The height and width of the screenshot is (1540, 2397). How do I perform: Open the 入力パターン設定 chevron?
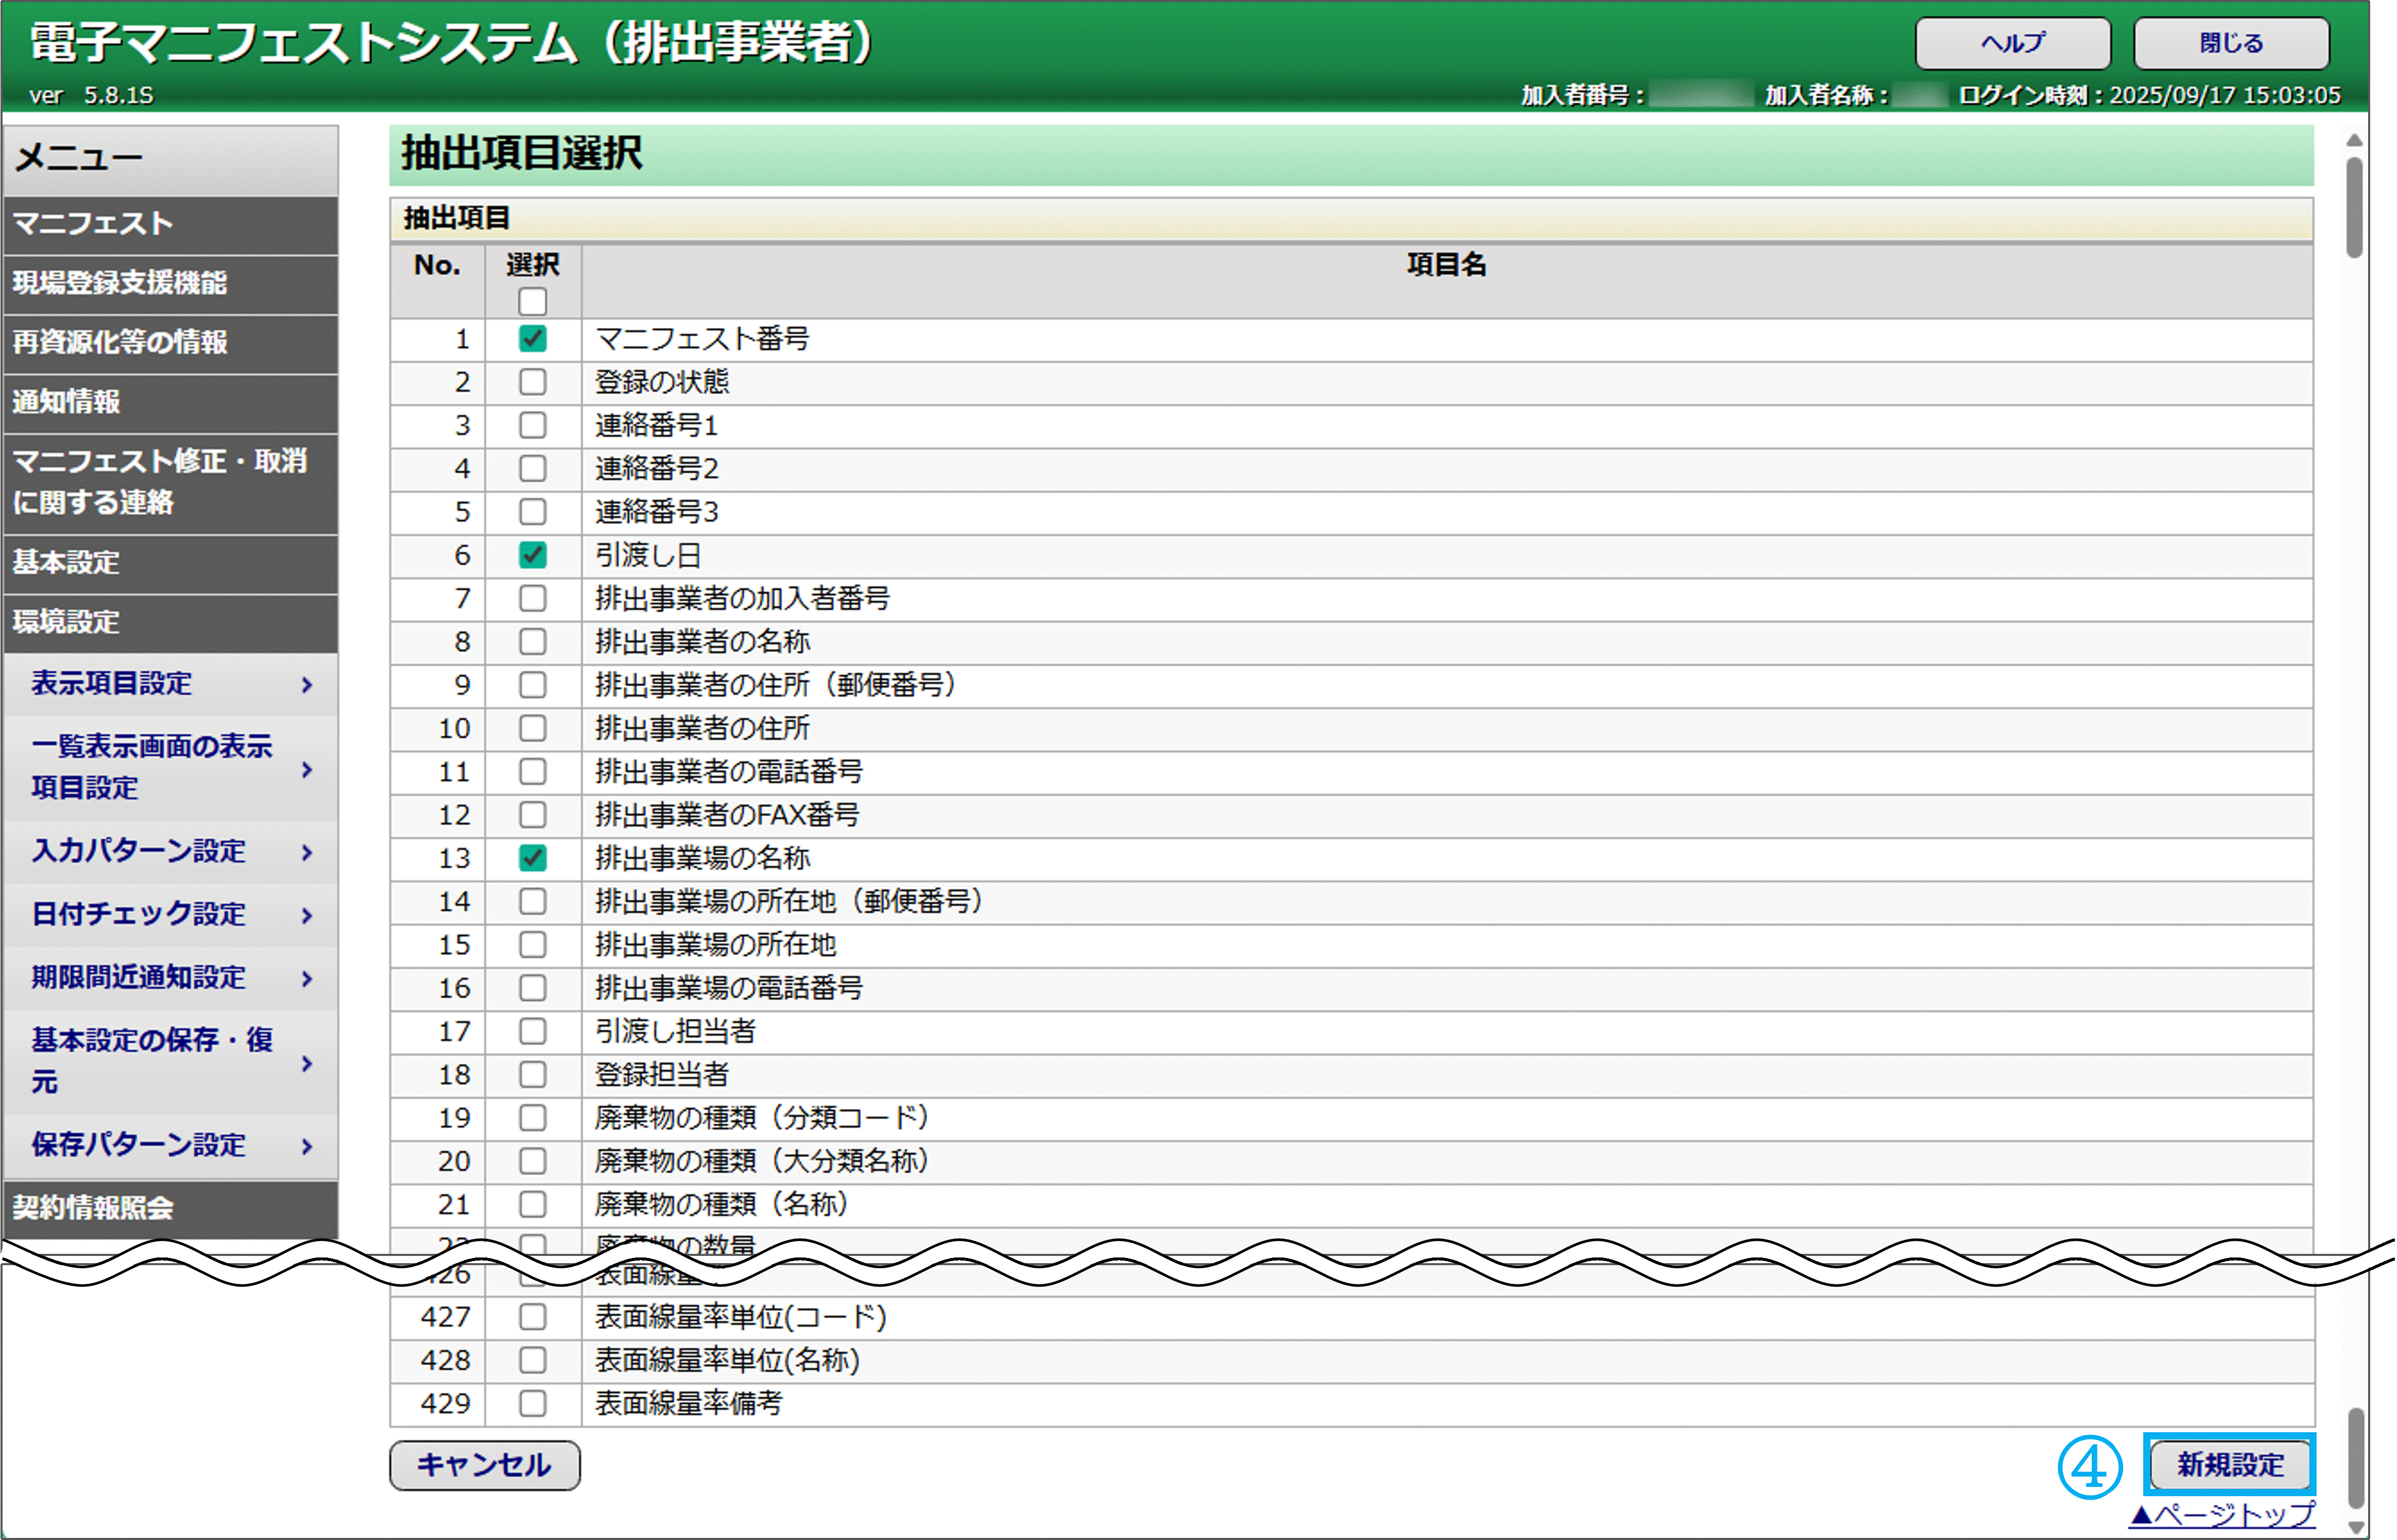[x=307, y=852]
